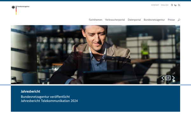The height and width of the screenshot is (119, 191).
Task: Switch language via ENGLISH link
Action: point(165,5)
